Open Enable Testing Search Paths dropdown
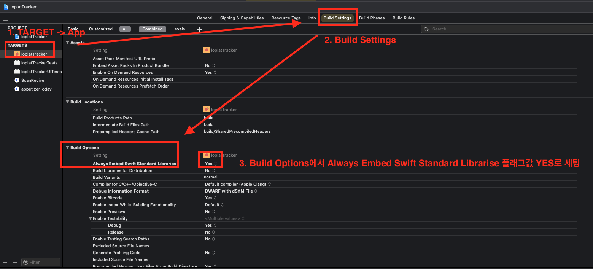593x269 pixels. 210,239
